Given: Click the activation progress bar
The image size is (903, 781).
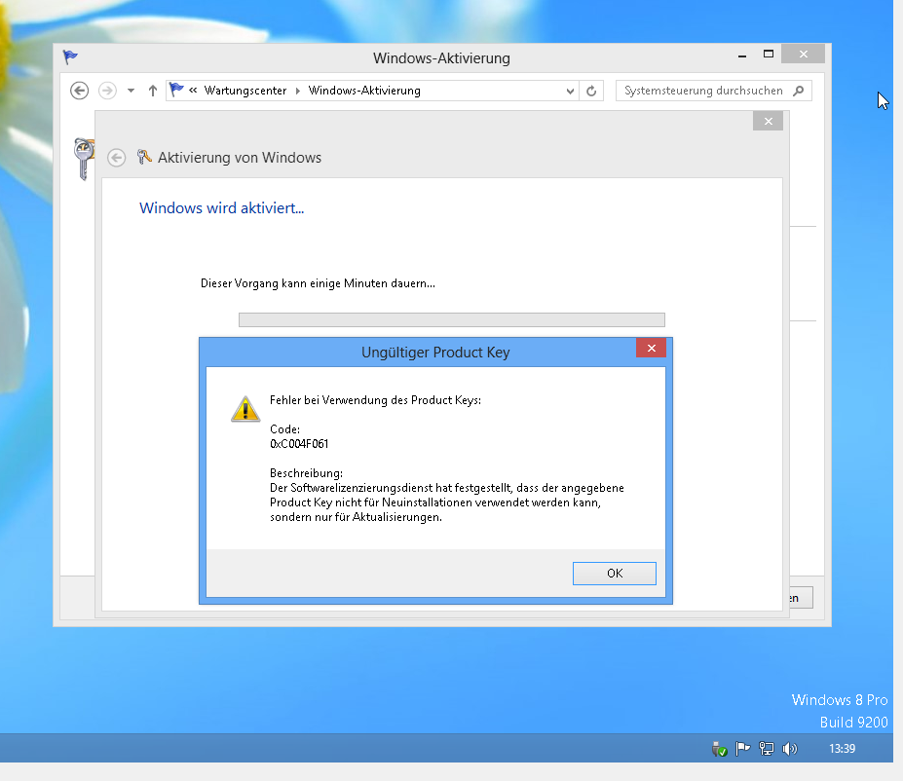Looking at the screenshot, I should (452, 319).
